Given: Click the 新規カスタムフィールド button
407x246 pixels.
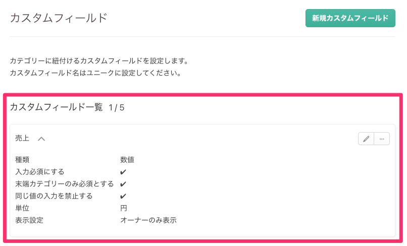Looking at the screenshot, I should (350, 18).
